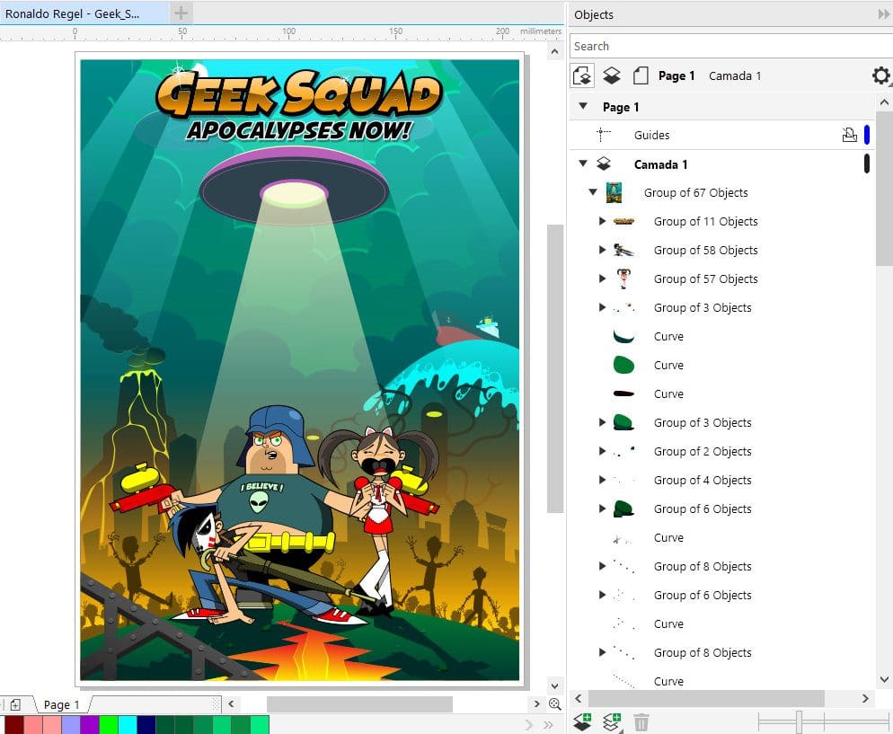Expand the Group of 58 Objects
893x734 pixels.
[x=603, y=250]
